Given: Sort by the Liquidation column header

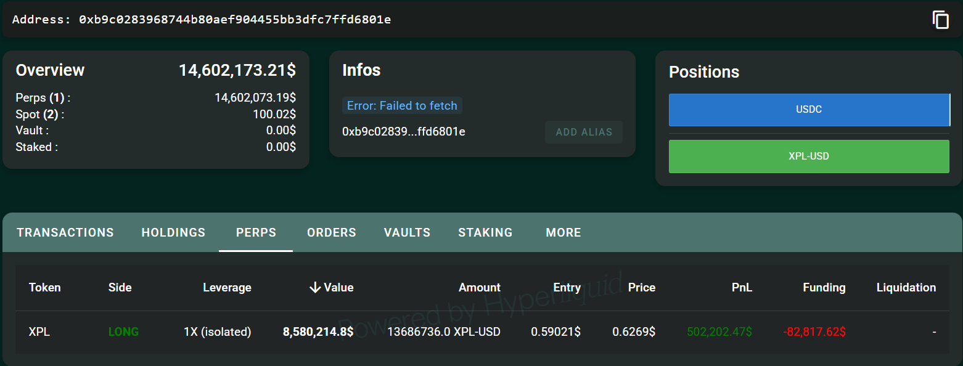Looking at the screenshot, I should tap(906, 288).
